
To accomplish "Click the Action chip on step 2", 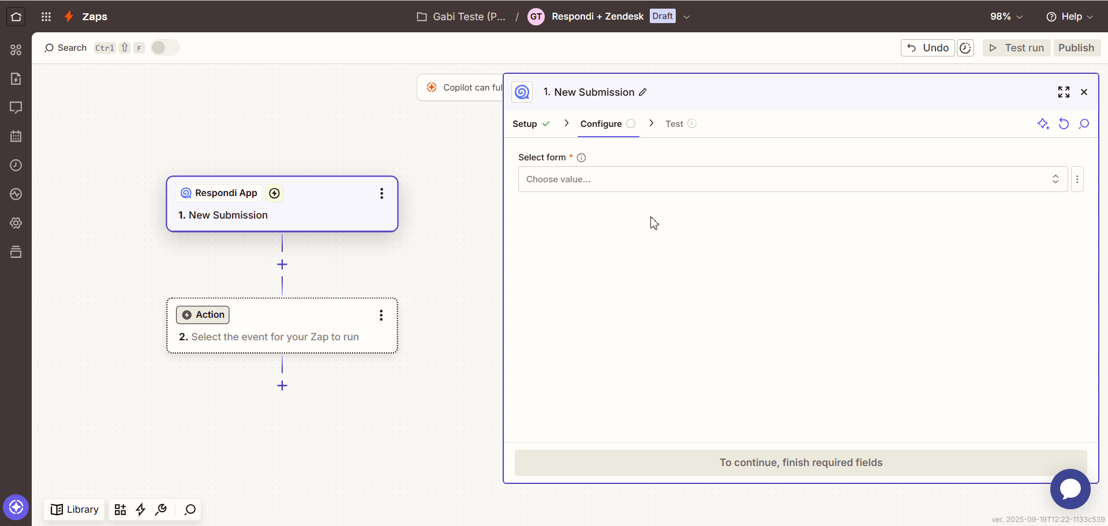I will (203, 315).
